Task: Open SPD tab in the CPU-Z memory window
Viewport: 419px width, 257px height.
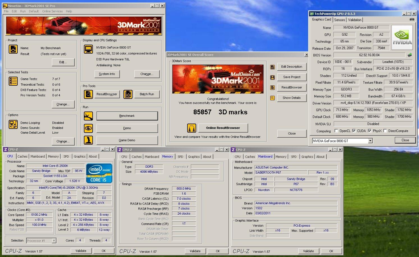Action: point(180,157)
